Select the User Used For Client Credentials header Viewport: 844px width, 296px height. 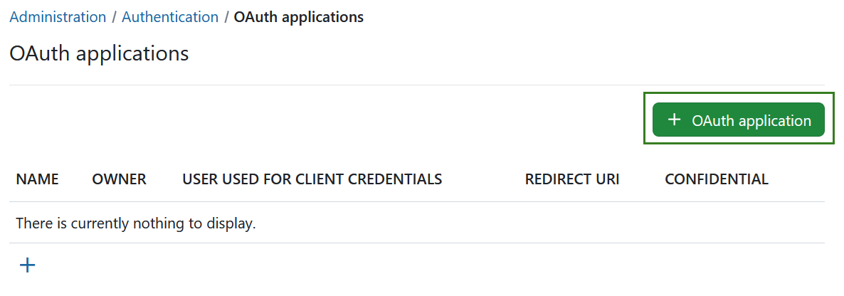312,179
